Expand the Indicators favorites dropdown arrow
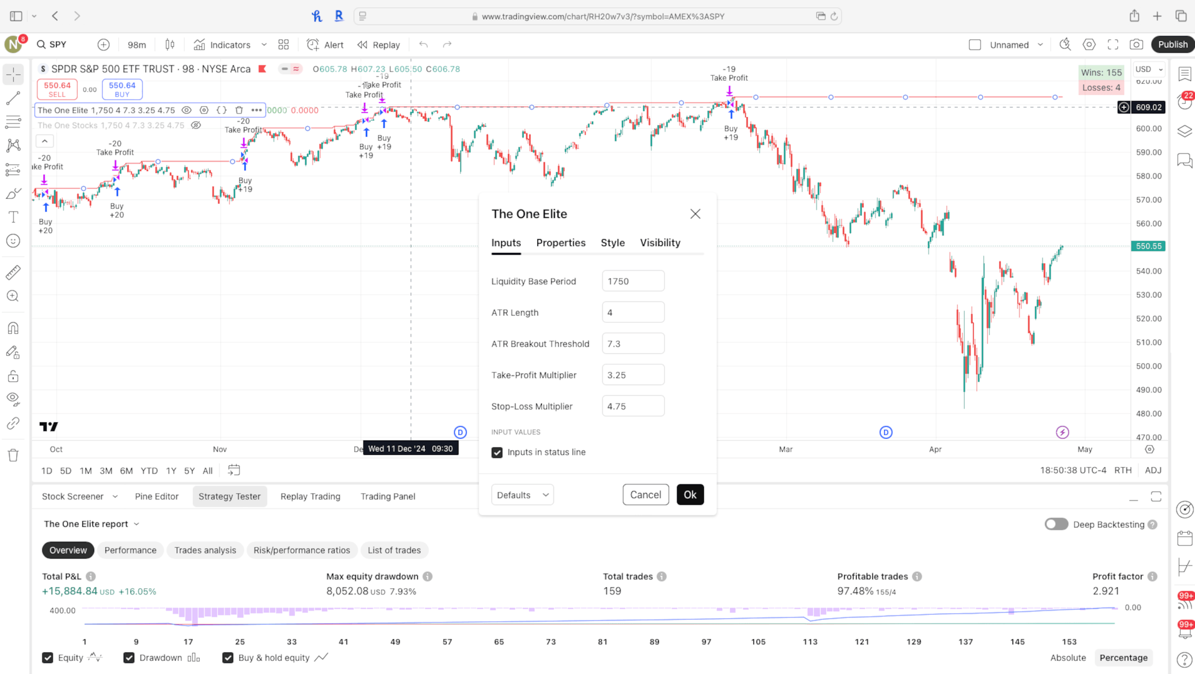This screenshot has height=674, width=1195. [264, 45]
